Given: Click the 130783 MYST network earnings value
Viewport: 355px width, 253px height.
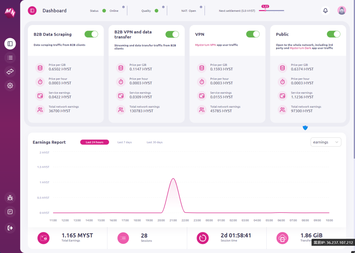Looking at the screenshot, I should click(x=141, y=111).
